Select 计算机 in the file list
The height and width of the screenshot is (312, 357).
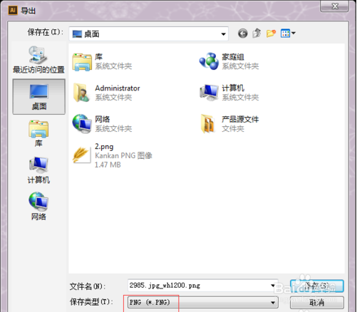tap(229, 93)
